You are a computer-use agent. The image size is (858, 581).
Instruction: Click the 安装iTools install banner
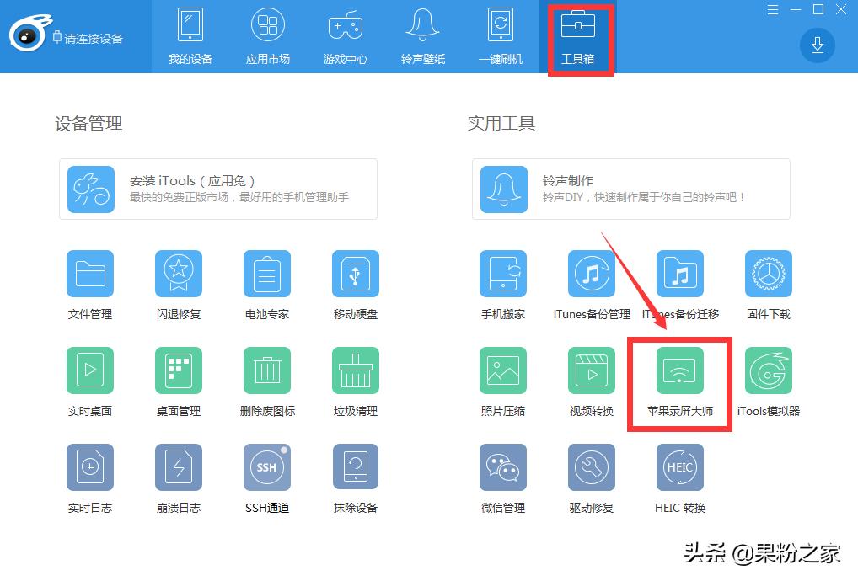217,189
